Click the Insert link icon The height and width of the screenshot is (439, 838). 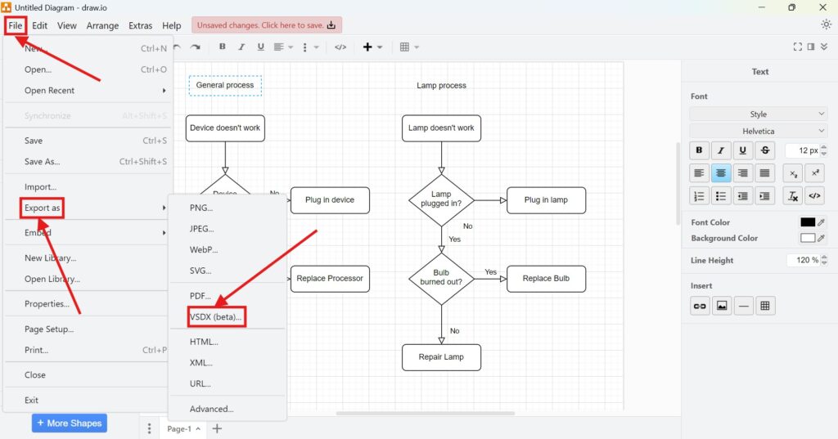699,306
